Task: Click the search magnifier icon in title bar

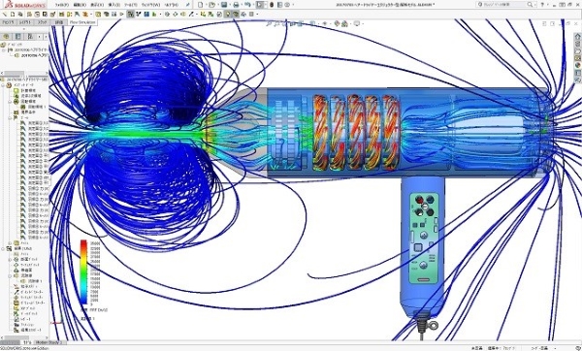Action: (x=530, y=5)
